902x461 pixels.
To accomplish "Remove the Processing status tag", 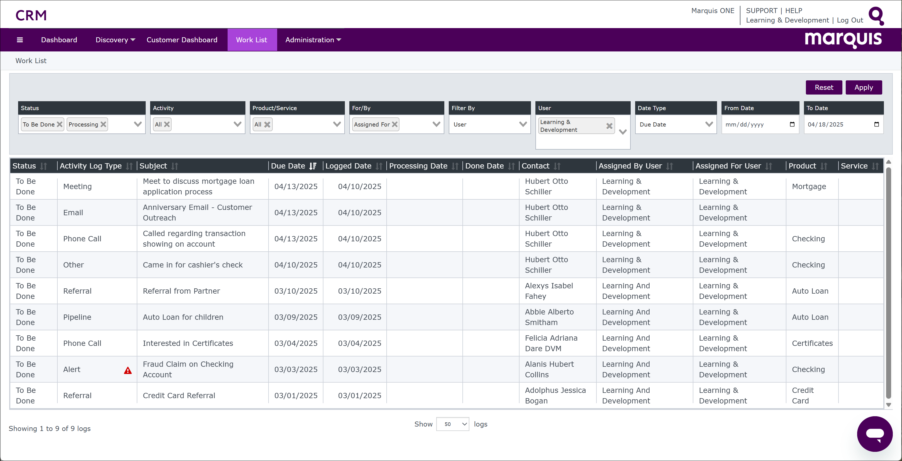I will click(x=103, y=124).
